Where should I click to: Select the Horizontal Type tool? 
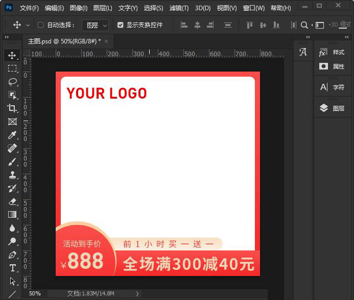(12, 268)
